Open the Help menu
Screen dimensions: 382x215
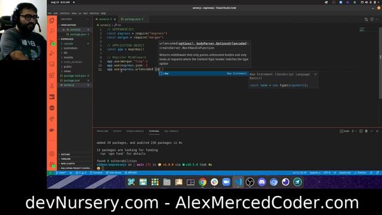(103, 13)
